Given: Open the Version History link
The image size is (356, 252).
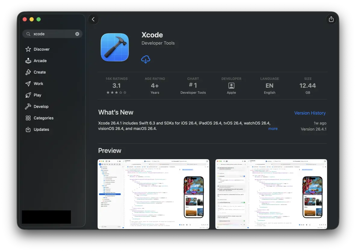Looking at the screenshot, I should pos(310,113).
